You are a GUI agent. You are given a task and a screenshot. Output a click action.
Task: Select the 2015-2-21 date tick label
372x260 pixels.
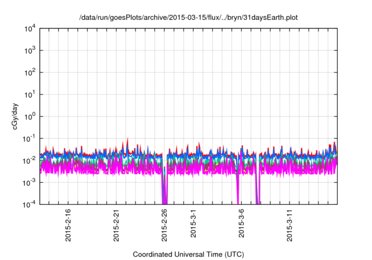point(116,225)
